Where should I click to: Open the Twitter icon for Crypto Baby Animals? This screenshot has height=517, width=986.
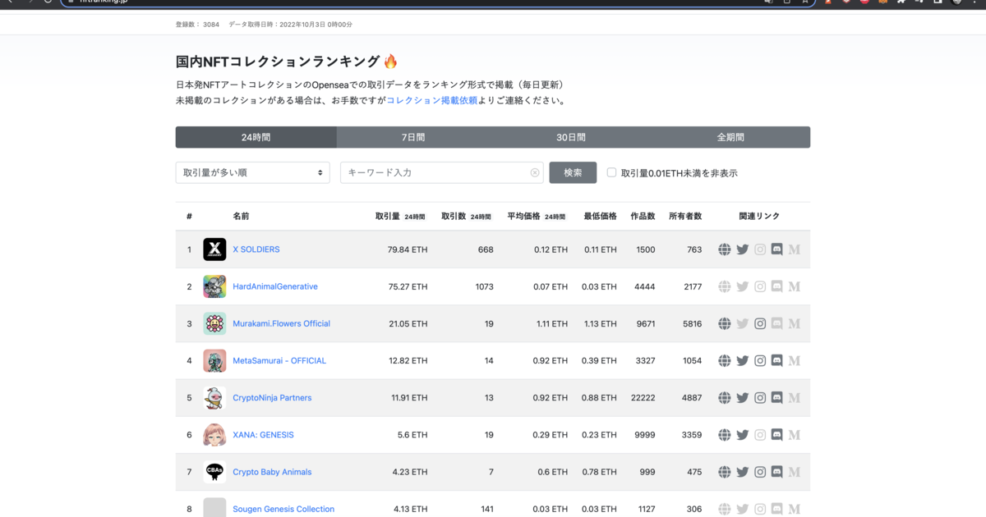point(742,472)
